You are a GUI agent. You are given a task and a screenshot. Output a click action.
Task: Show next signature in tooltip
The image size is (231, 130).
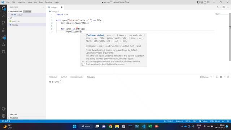click(x=83, y=66)
